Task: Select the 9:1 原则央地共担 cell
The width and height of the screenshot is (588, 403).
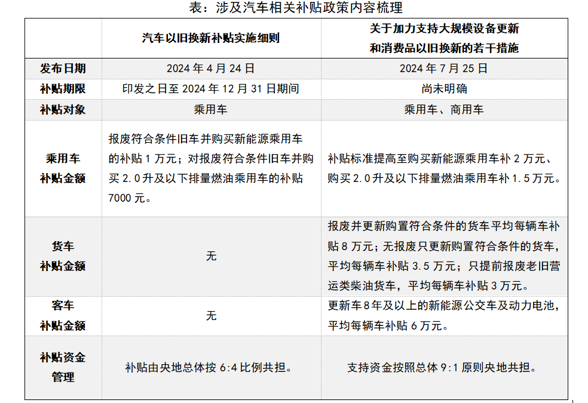Action: tap(444, 368)
